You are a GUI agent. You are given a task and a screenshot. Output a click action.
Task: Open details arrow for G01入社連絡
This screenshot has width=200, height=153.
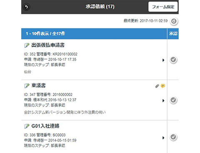point(163,138)
